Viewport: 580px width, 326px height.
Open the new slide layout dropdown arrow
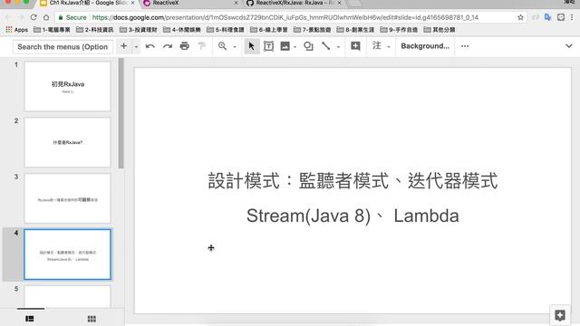[x=136, y=46]
